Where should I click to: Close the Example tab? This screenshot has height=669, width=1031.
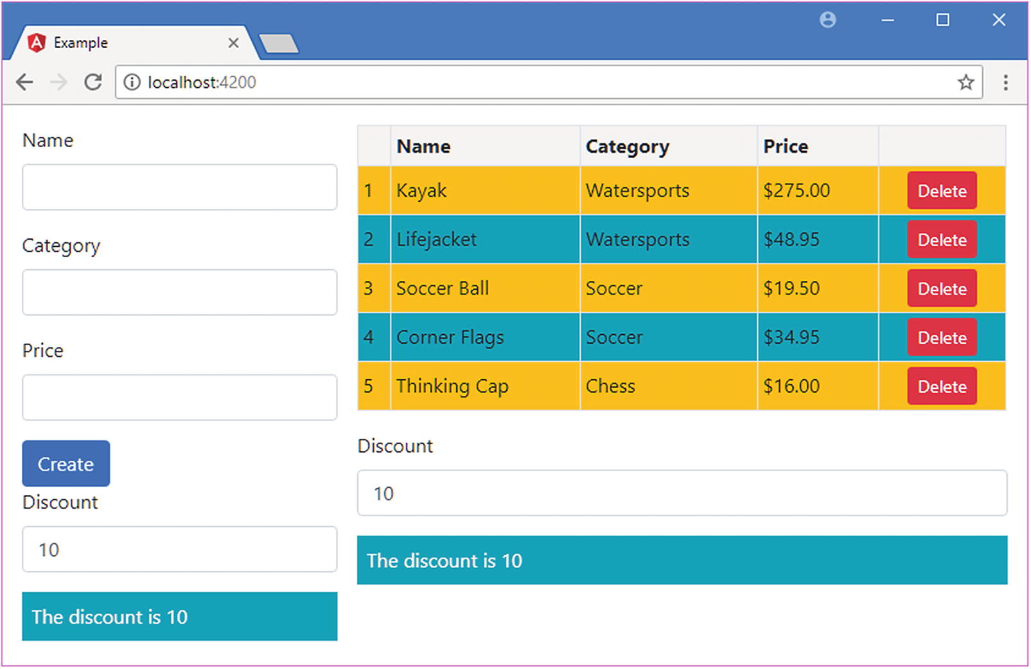pos(233,43)
